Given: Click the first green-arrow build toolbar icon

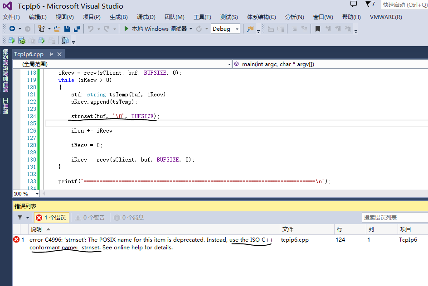Looking at the screenshot, I should tap(12, 41).
